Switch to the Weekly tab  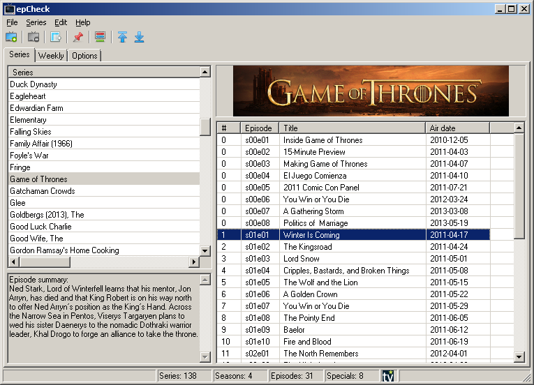coord(51,56)
